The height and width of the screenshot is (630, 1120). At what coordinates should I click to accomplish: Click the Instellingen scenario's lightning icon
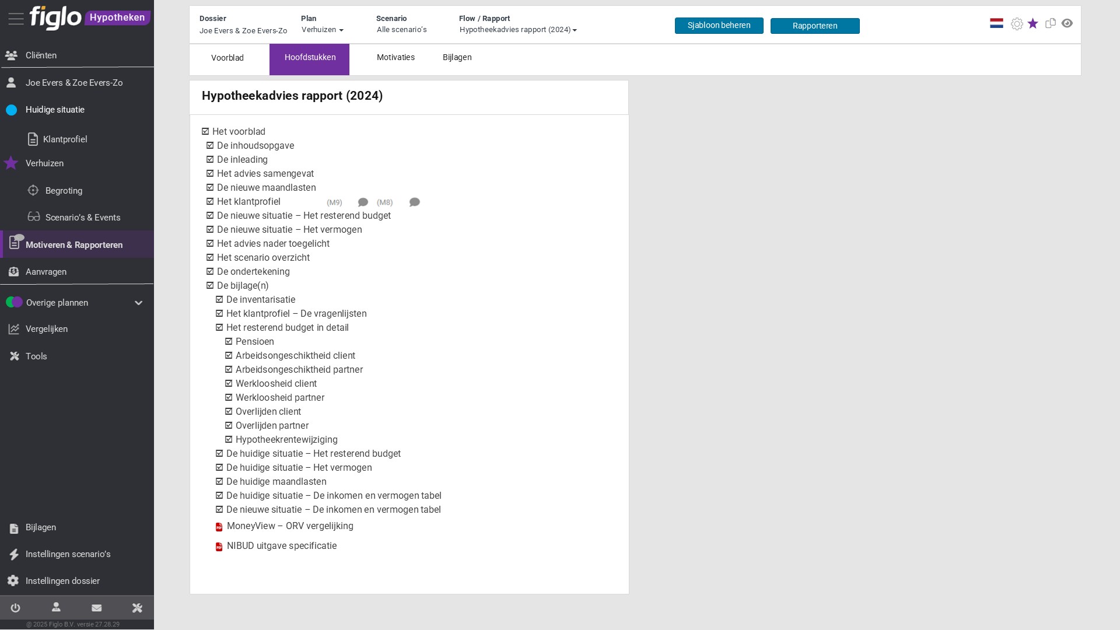(14, 555)
